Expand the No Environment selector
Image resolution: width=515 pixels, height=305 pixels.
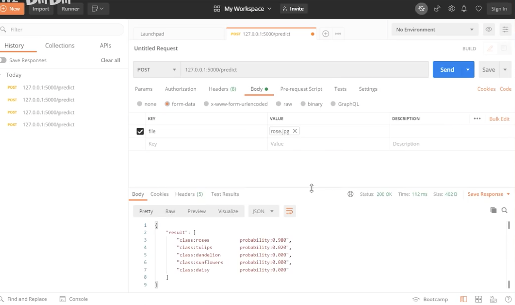pyautogui.click(x=434, y=30)
